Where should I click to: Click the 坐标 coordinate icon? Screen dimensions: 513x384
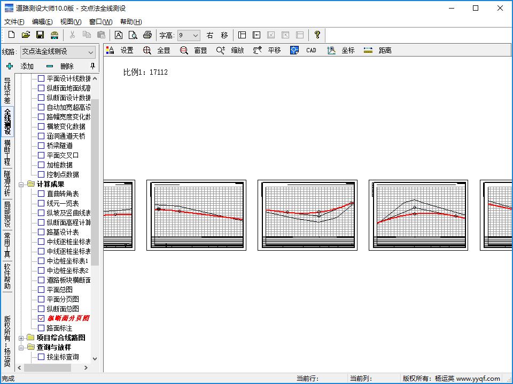point(331,50)
